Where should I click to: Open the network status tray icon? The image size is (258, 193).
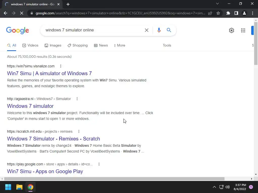(x=221, y=187)
